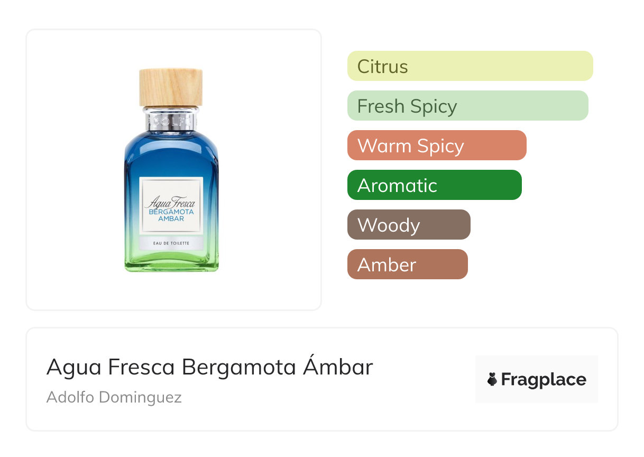Click blue BERGAMOTA text on the bottle label

[x=171, y=212]
